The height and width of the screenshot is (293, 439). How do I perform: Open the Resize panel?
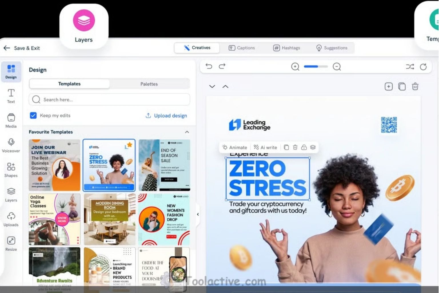pyautogui.click(x=11, y=243)
